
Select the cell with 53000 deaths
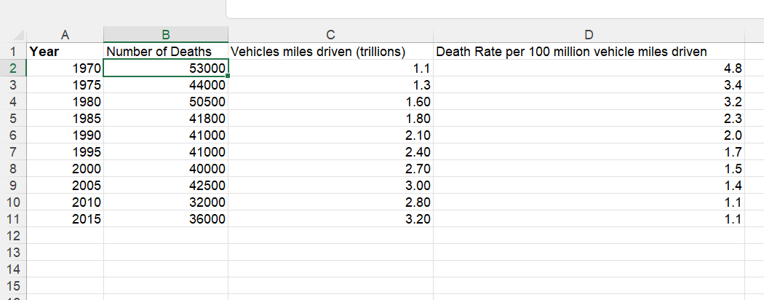[166, 68]
